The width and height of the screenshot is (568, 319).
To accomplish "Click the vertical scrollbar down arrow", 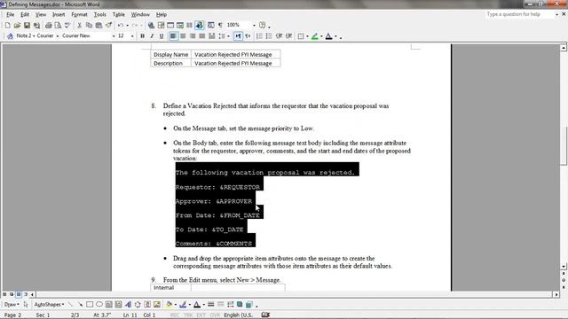I will (x=564, y=267).
